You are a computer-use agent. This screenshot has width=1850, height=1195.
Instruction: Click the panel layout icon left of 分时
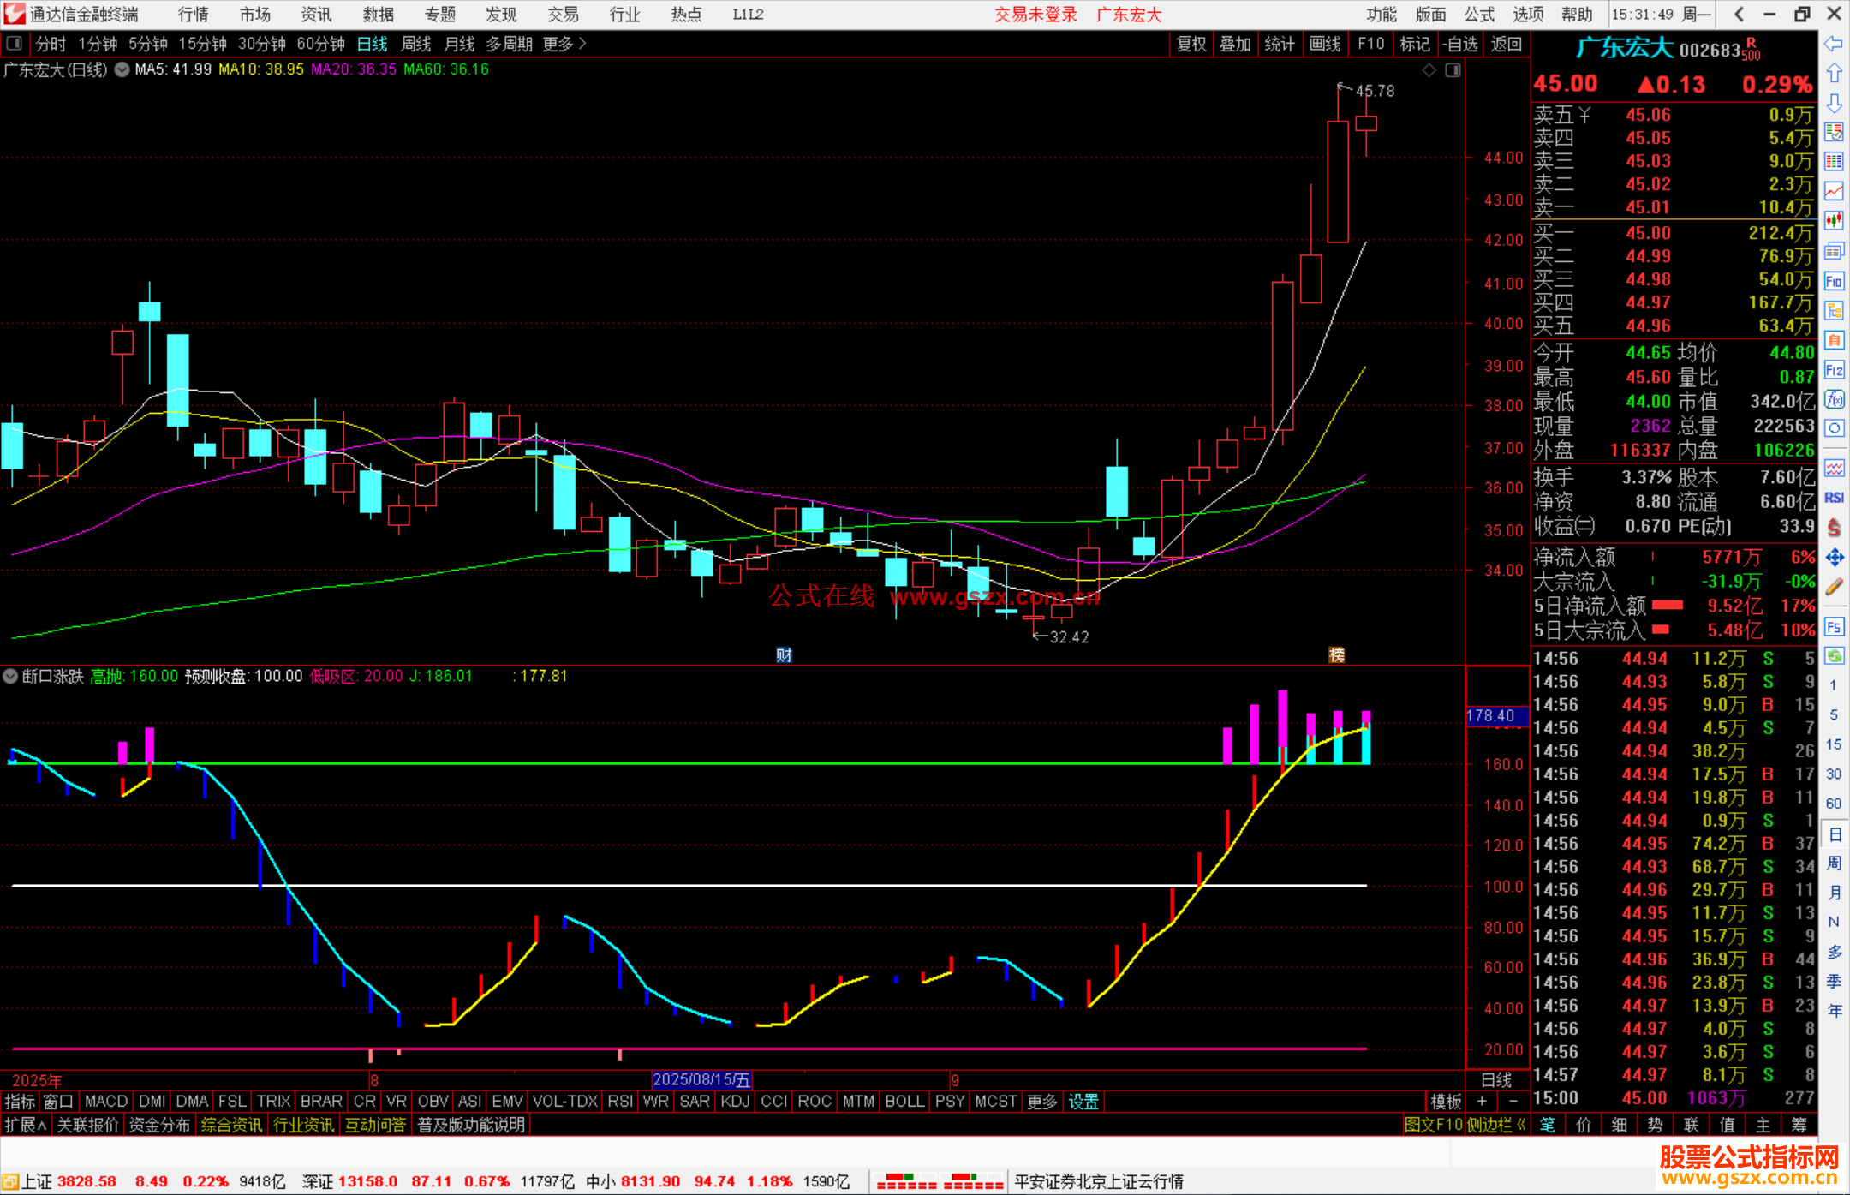[x=15, y=44]
